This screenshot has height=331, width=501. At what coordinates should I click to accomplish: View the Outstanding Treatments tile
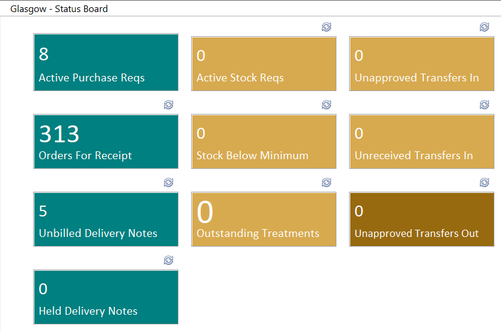[x=263, y=219]
